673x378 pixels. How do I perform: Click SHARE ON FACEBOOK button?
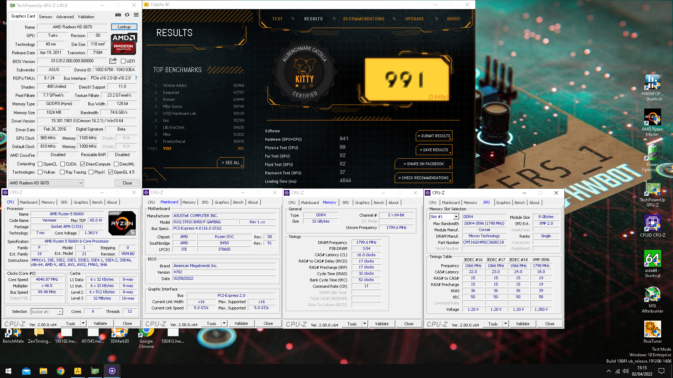(423, 164)
